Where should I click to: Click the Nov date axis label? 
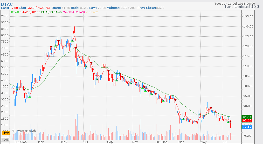pos(135,142)
